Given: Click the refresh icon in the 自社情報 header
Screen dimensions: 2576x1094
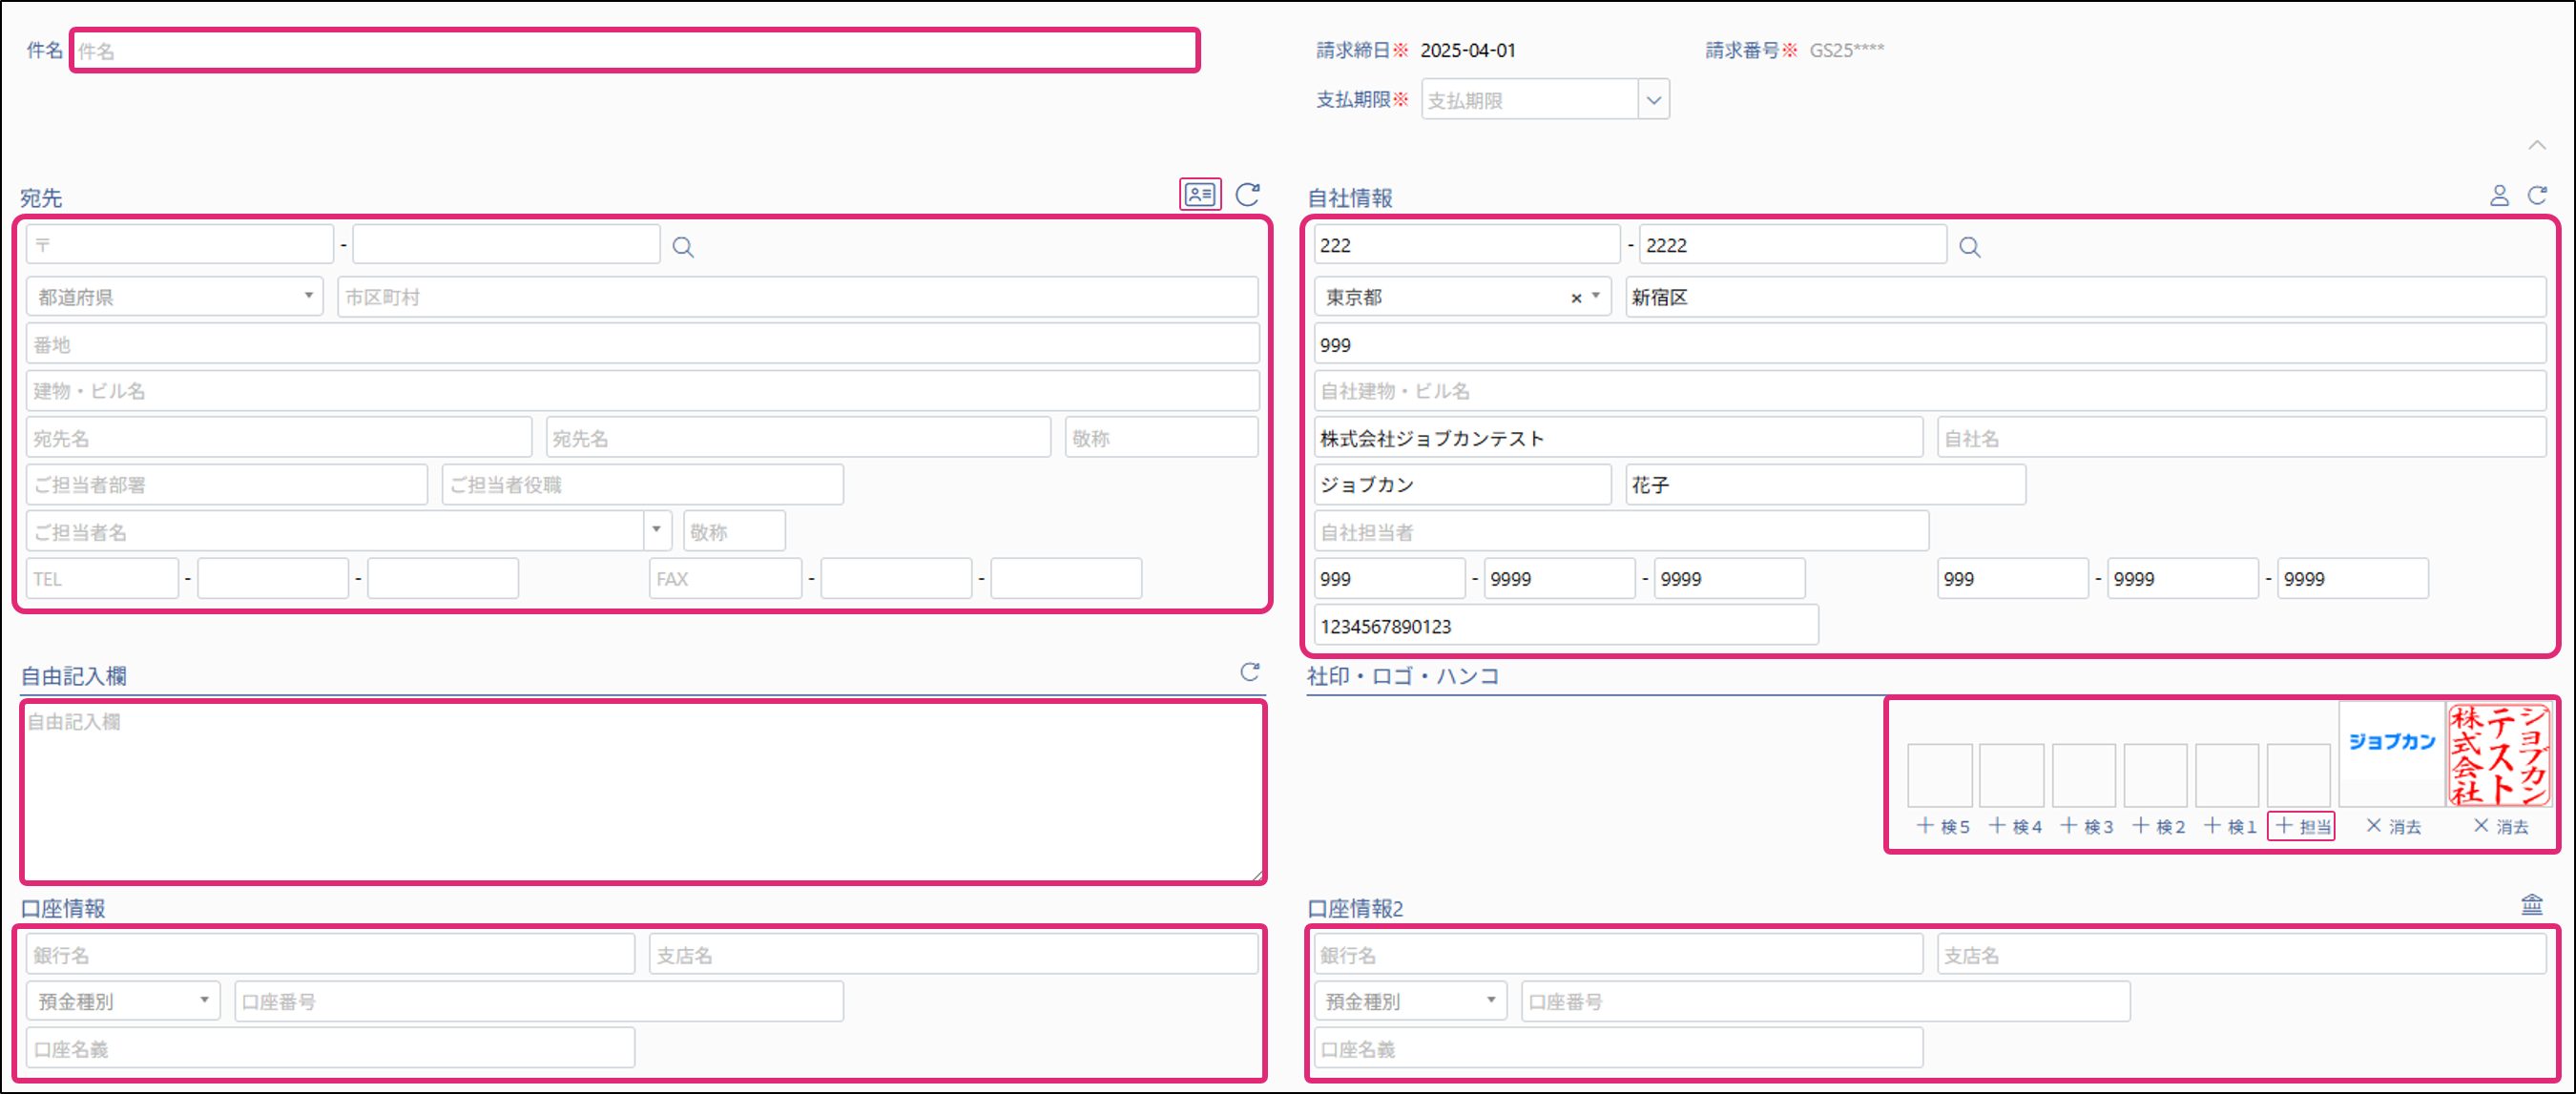Looking at the screenshot, I should coord(2537,196).
